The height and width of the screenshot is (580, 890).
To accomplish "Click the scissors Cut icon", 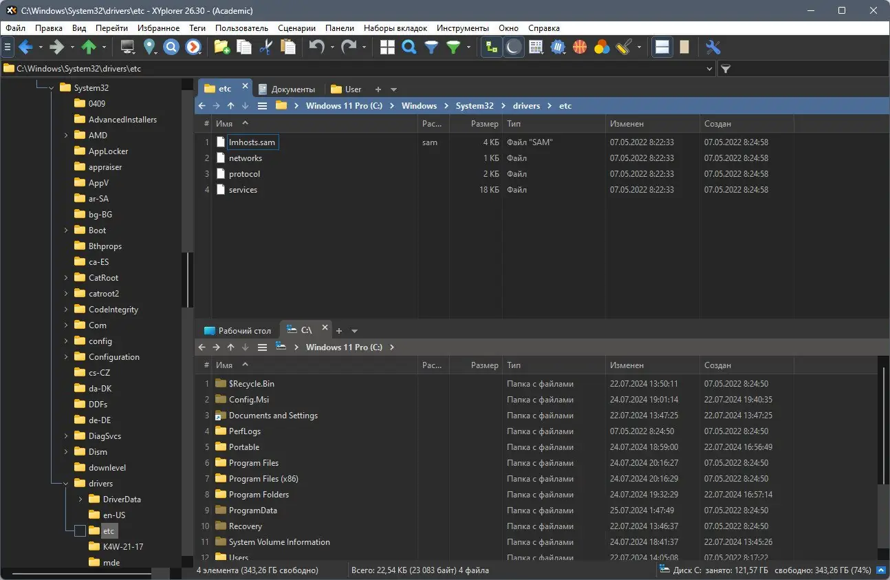I will coord(265,47).
